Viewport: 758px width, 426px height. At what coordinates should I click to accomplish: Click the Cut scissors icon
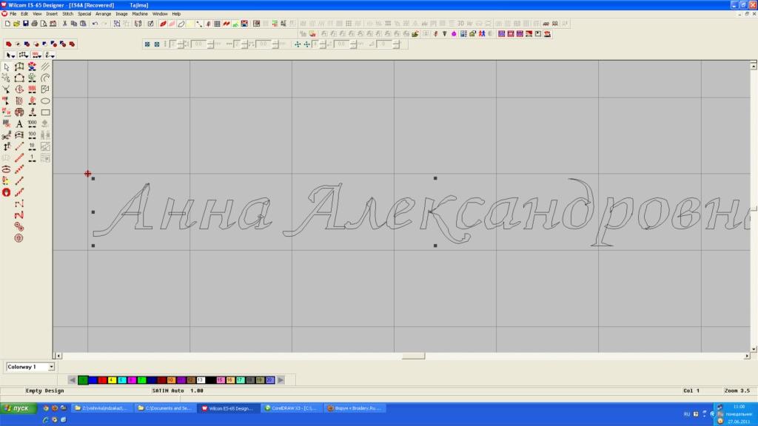click(x=65, y=24)
